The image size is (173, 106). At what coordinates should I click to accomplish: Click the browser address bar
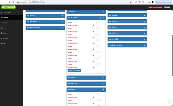tap(75, 2)
